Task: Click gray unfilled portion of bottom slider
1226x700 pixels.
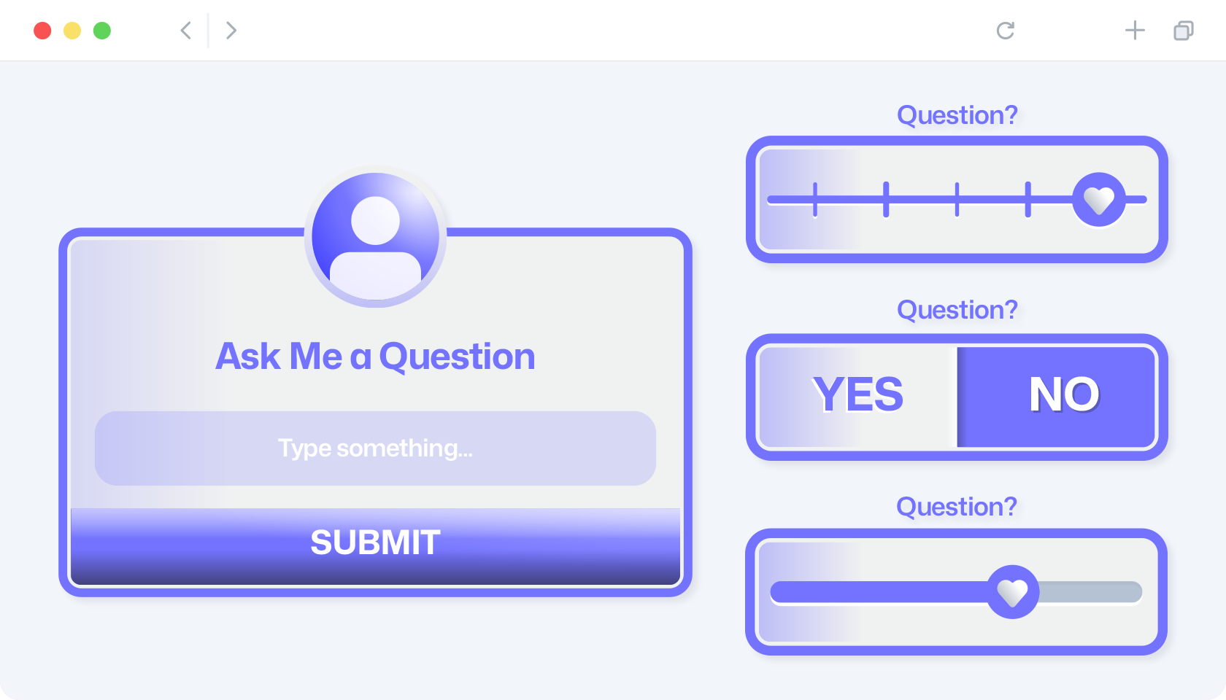Action: (1090, 592)
